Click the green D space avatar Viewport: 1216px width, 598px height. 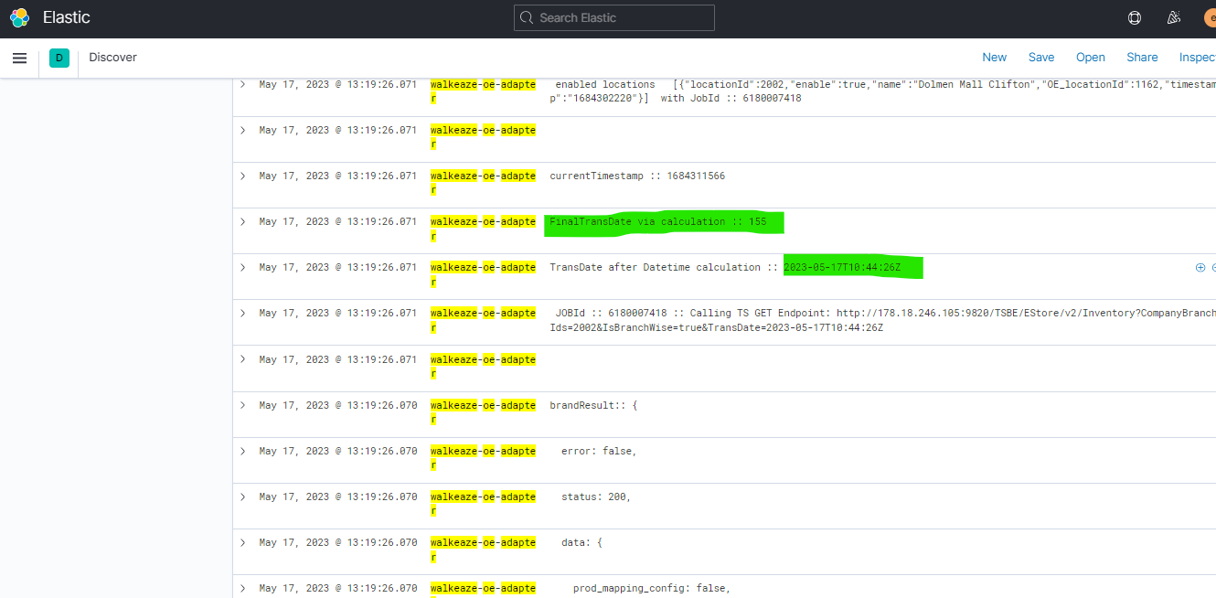[x=59, y=58]
